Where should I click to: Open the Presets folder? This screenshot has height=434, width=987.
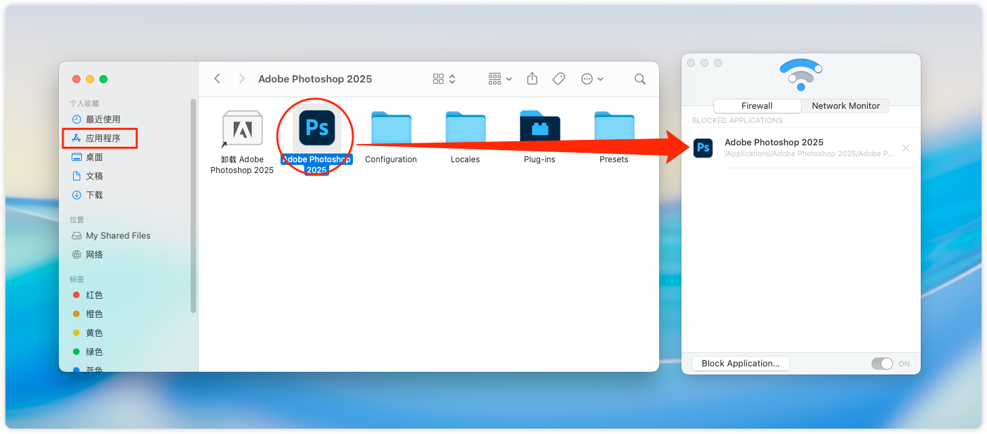614,128
